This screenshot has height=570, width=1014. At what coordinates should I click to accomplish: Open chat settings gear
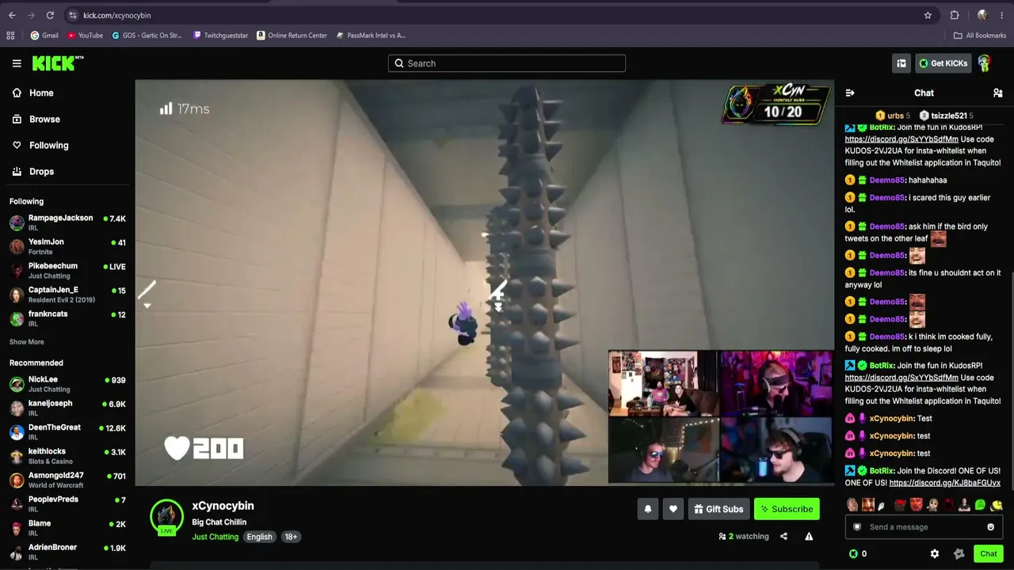tap(935, 553)
